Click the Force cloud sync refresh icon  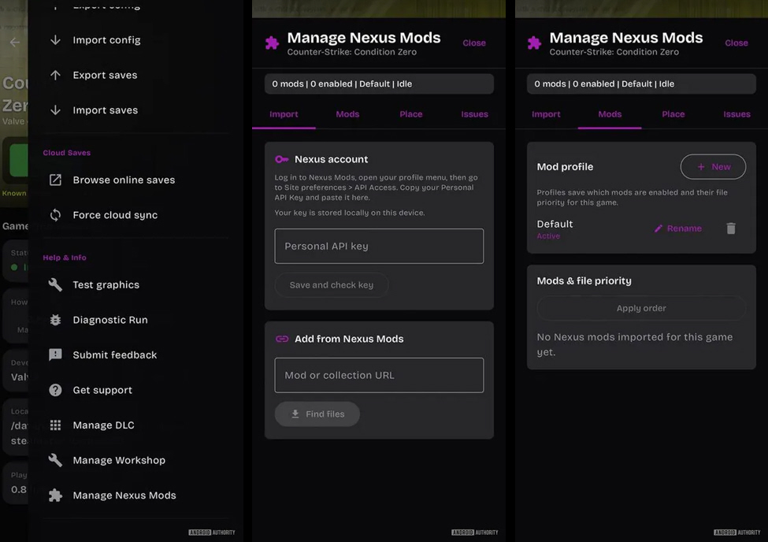click(x=55, y=214)
